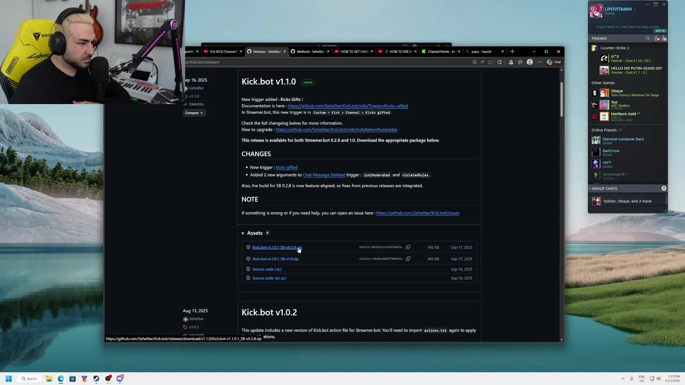
Task: Follow the Kicks gifted link under Changes
Action: (286, 167)
